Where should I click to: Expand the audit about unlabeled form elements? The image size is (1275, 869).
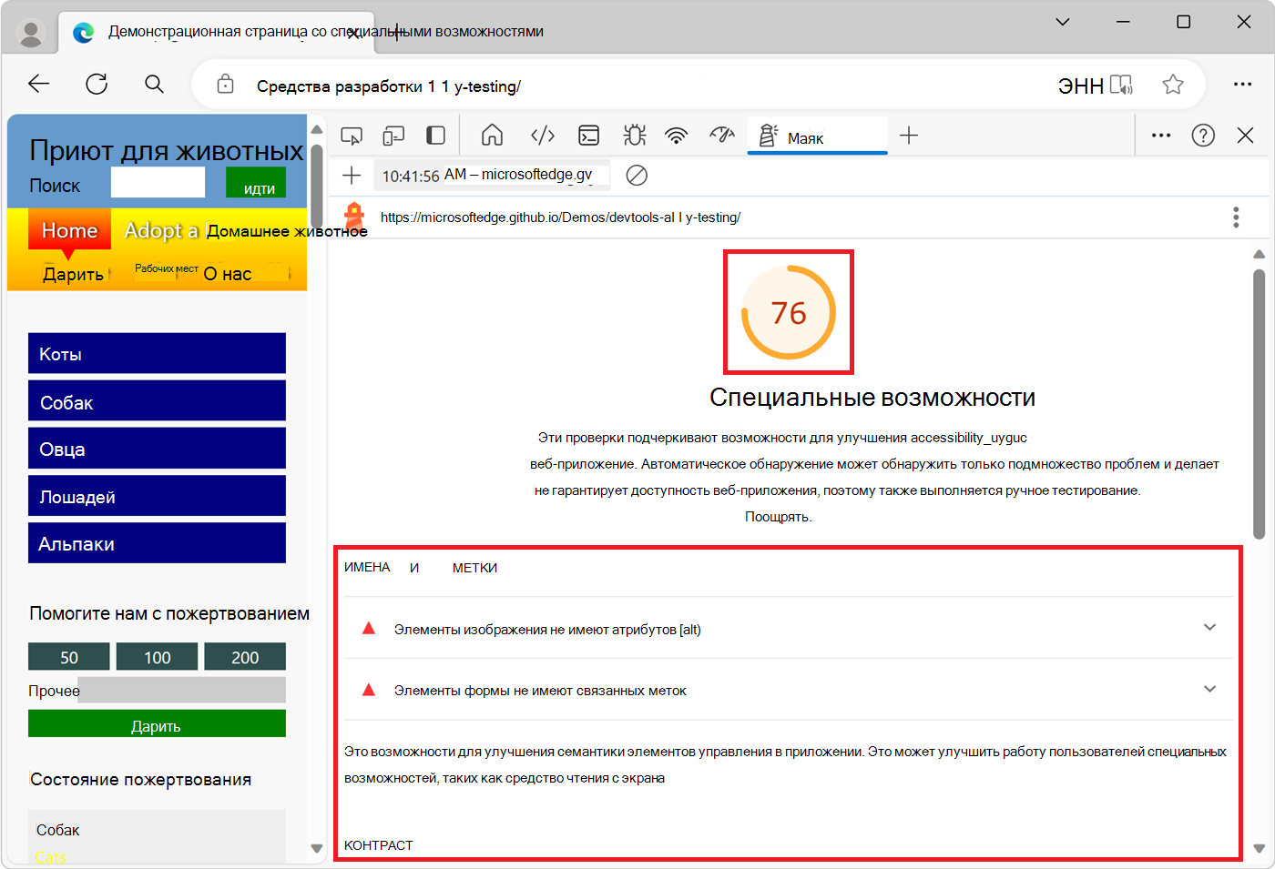1210,689
